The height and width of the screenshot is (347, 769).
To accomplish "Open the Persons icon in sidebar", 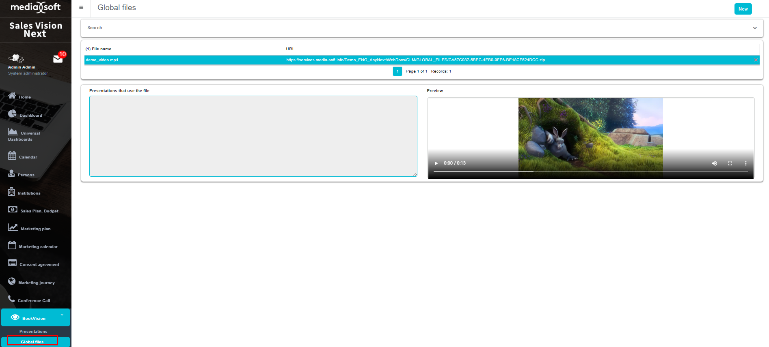I will tap(12, 173).
